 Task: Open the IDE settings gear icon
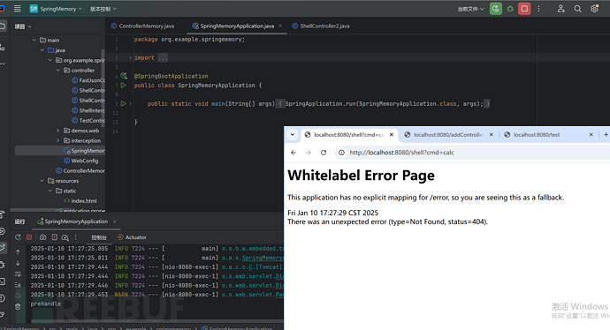pos(594,9)
